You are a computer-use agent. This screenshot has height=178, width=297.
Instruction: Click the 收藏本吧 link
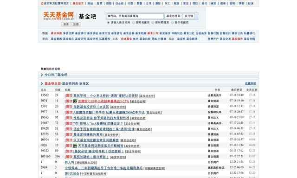(x=251, y=83)
